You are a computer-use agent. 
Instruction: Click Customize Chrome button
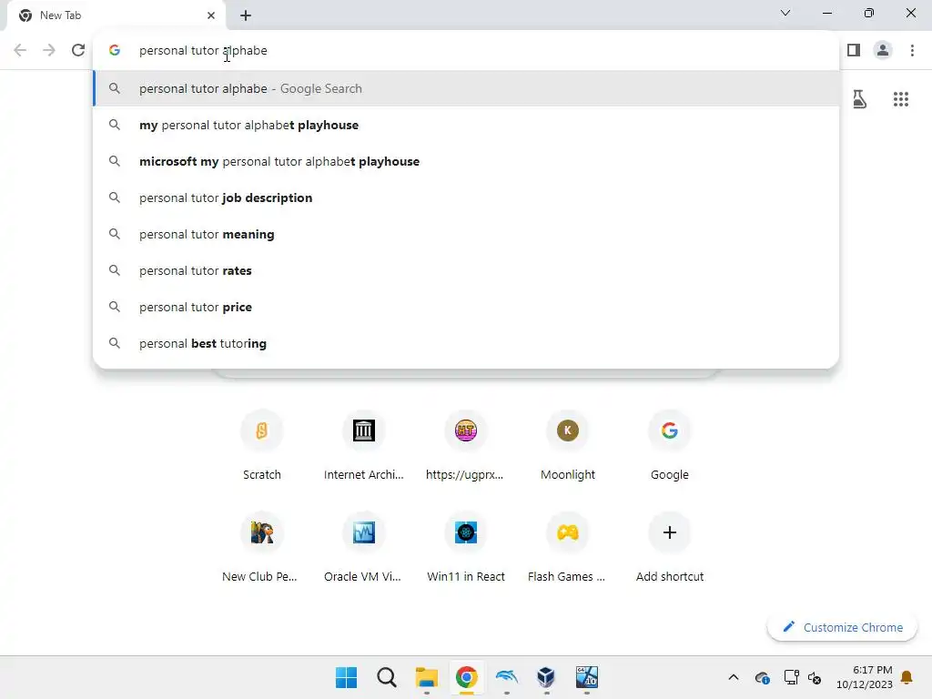point(842,627)
